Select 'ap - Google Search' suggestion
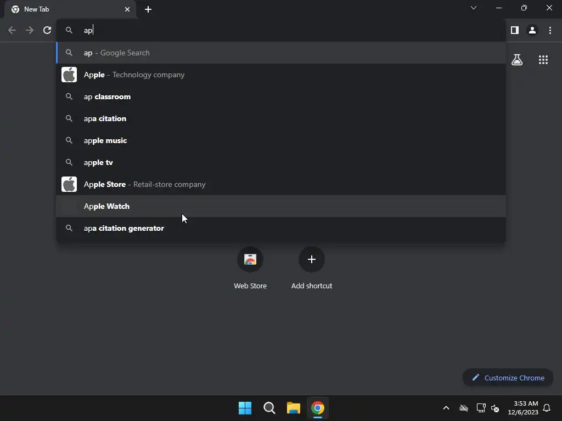Image resolution: width=562 pixels, height=421 pixels. (281, 53)
